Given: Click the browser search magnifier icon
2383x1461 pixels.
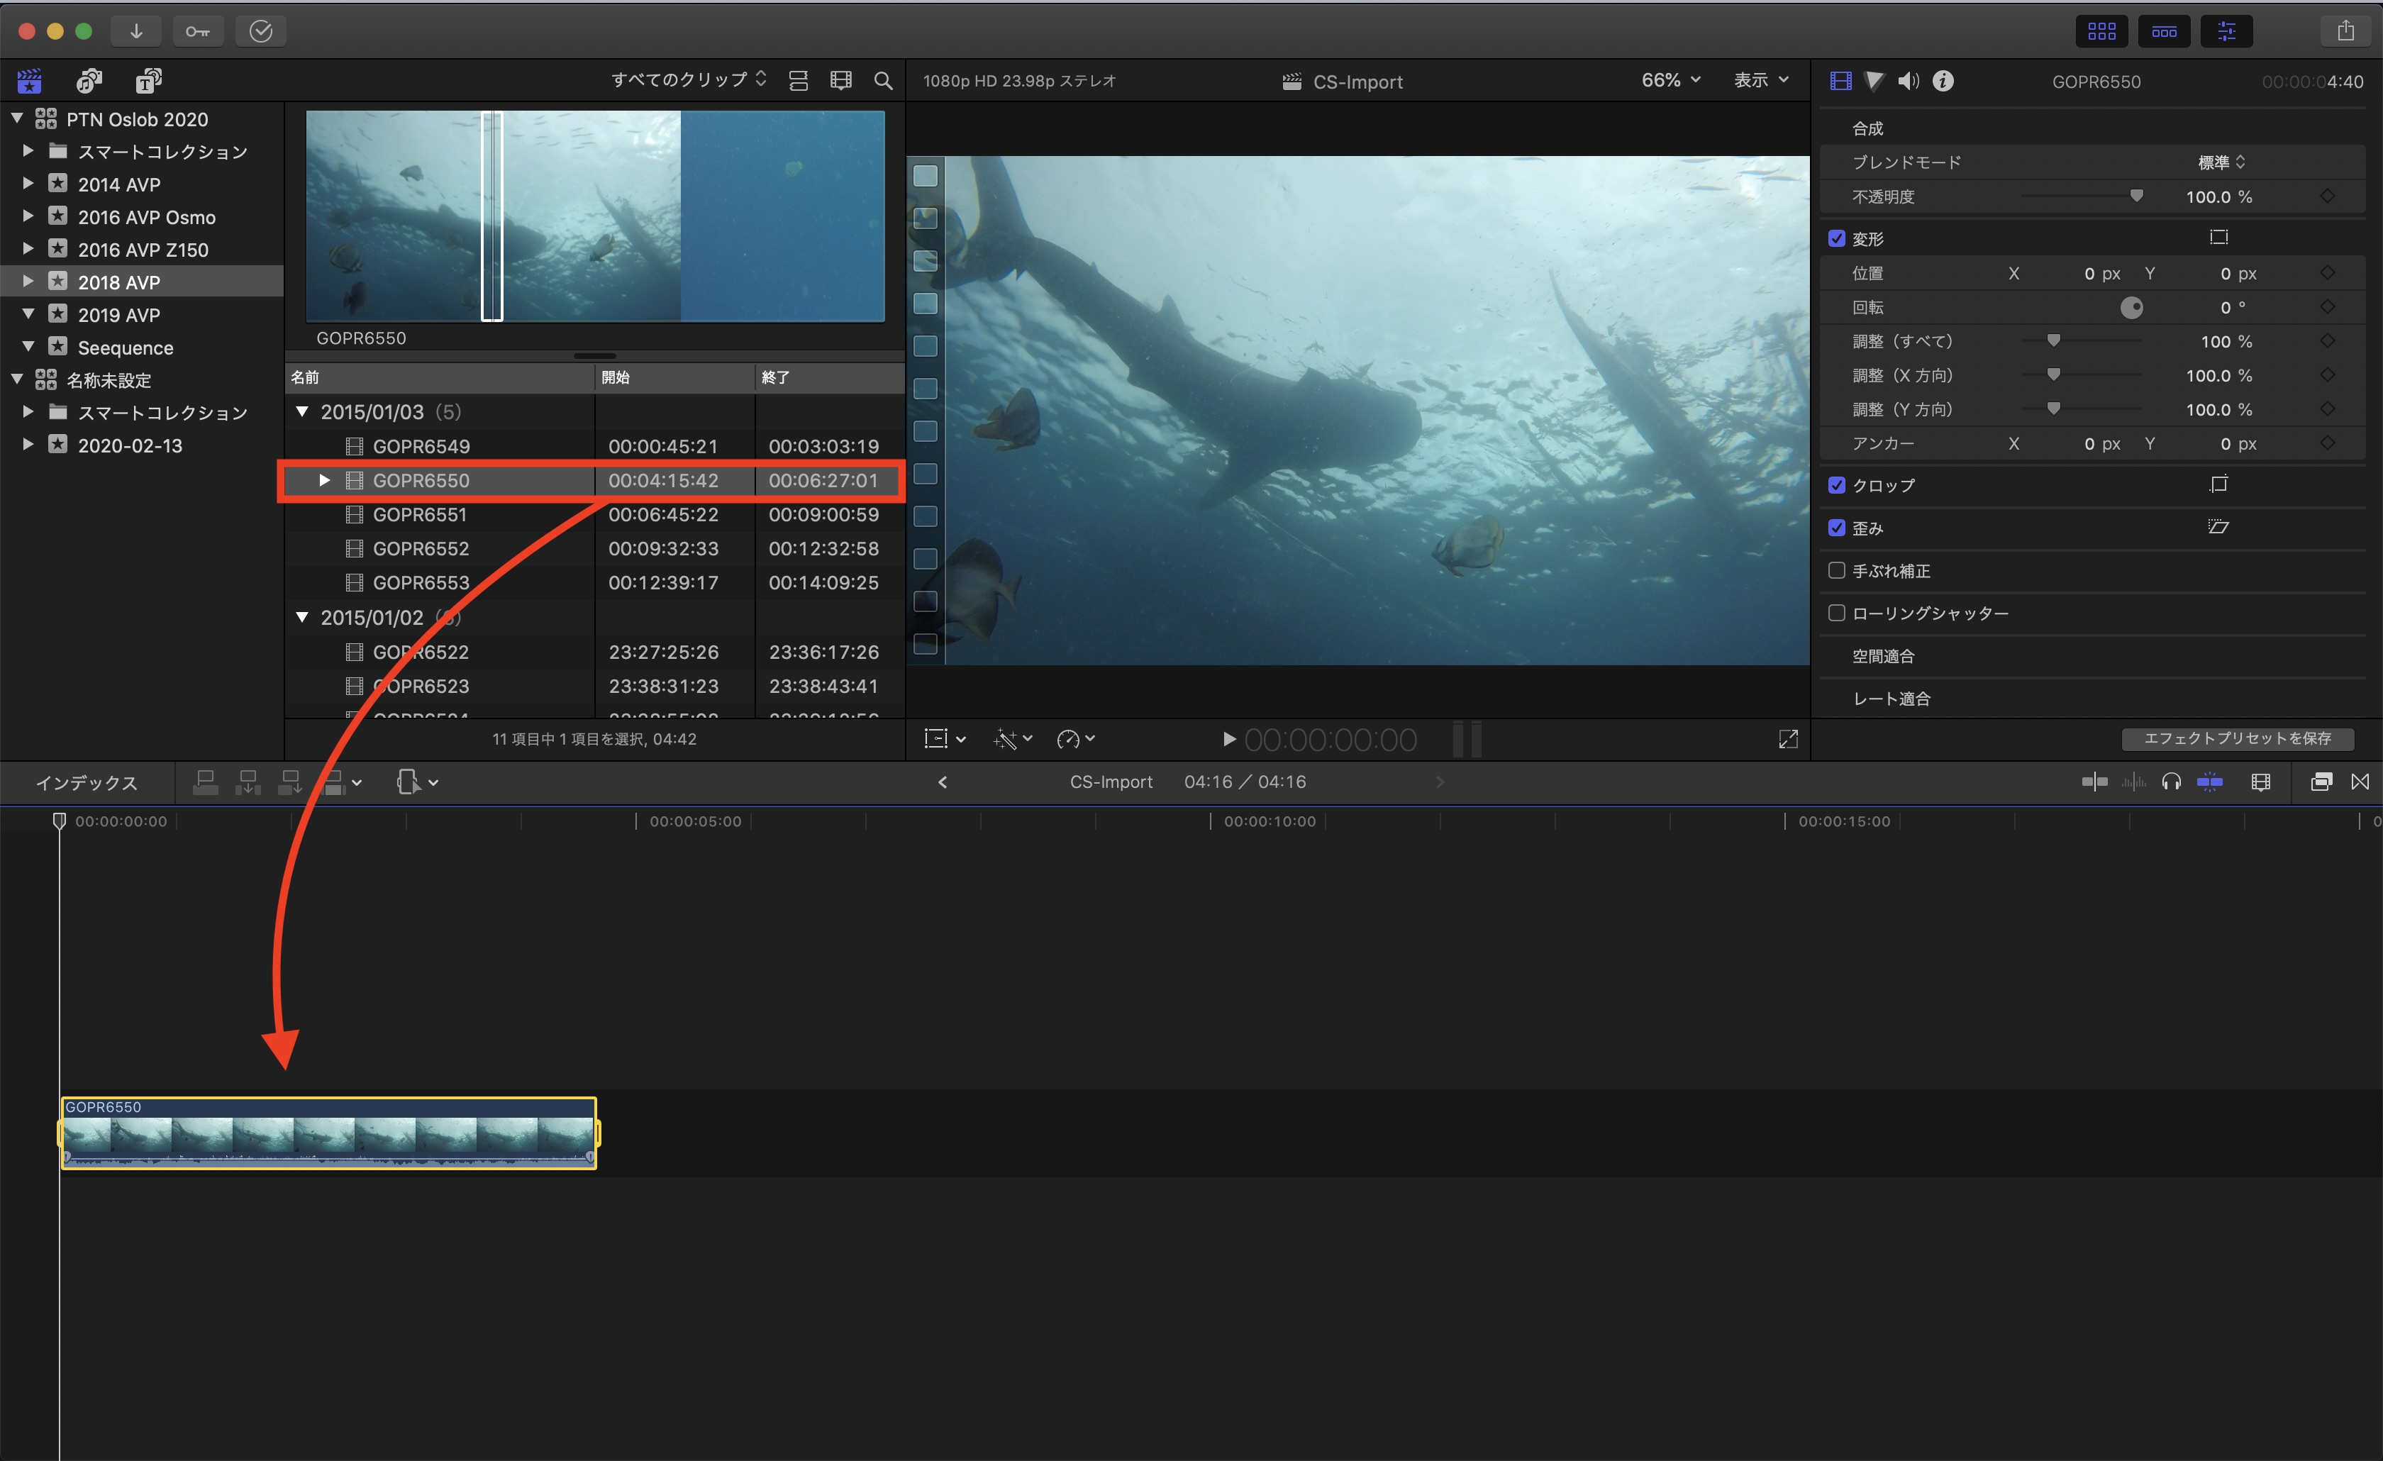Looking at the screenshot, I should (x=883, y=82).
